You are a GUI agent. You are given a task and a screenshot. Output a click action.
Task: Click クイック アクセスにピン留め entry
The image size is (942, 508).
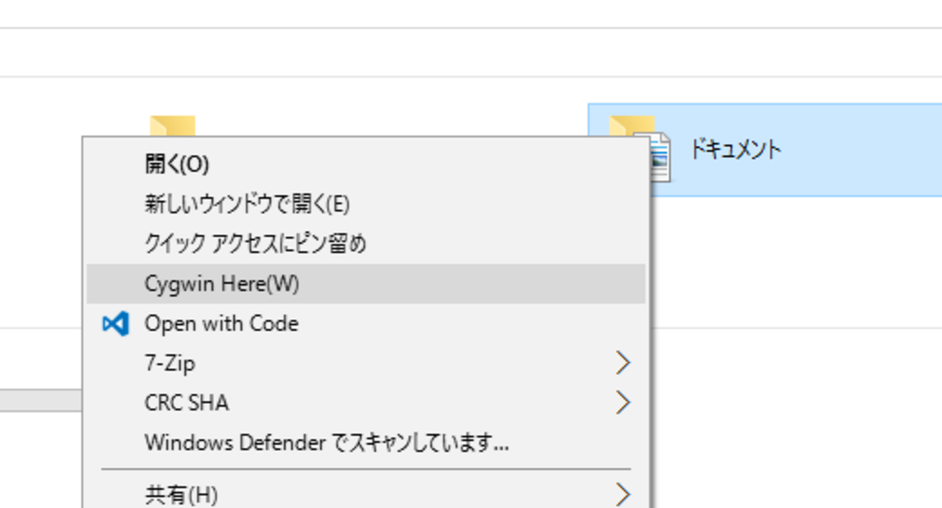(x=365, y=243)
